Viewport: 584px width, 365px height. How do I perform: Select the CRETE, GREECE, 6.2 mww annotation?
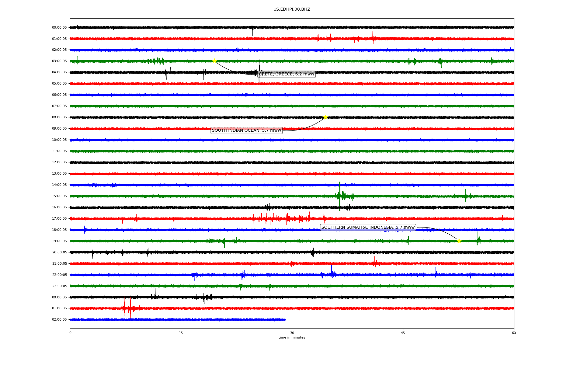[287, 74]
